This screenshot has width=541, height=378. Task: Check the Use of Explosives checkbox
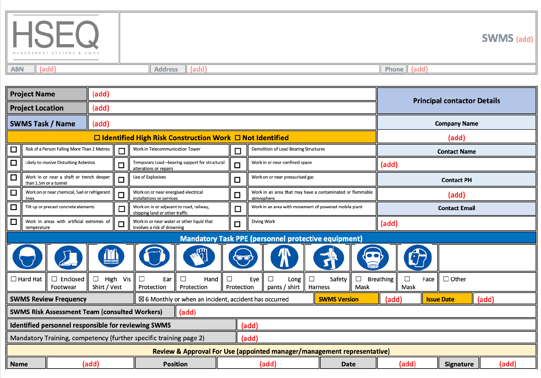121,179
